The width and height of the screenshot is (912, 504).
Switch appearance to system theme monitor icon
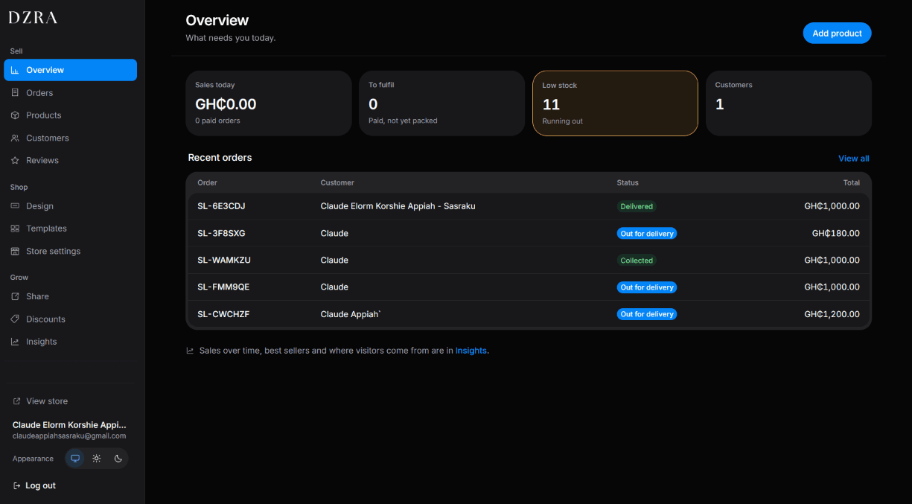pyautogui.click(x=75, y=459)
